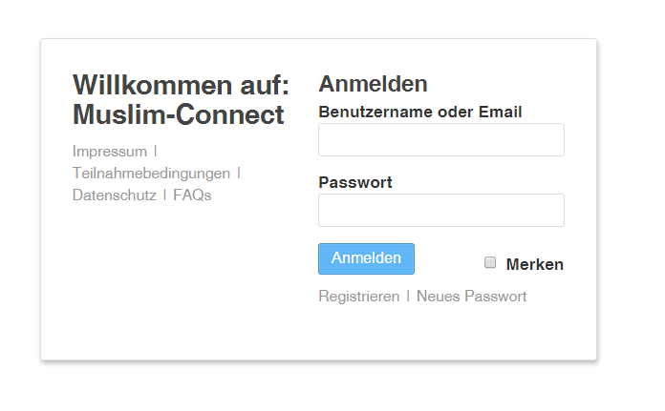Click the Merken label text

click(x=534, y=264)
